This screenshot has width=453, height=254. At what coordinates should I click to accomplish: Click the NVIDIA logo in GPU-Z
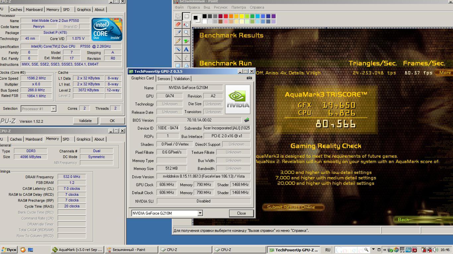(x=238, y=99)
